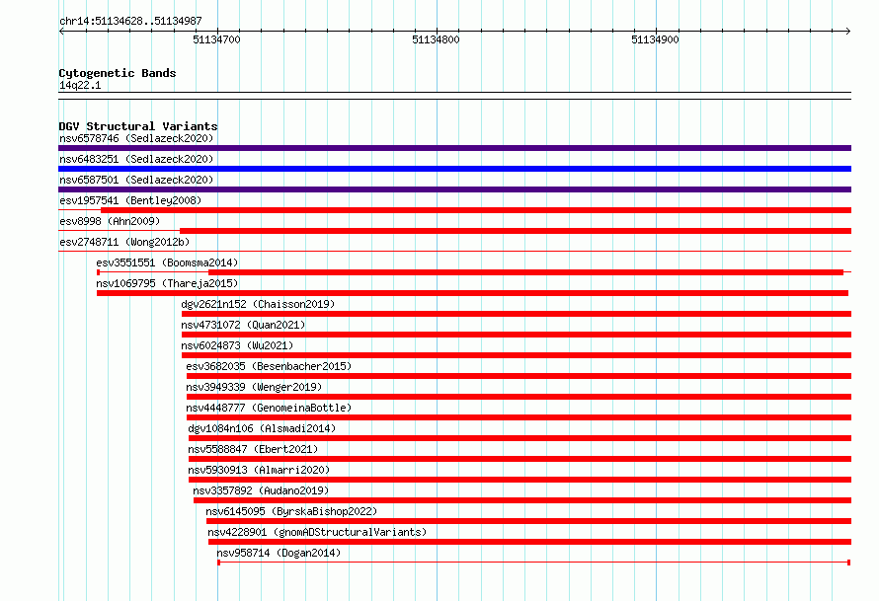Click the esv1957541 (Bentley2008) label
Screen dimensions: 879x601
tap(130, 200)
